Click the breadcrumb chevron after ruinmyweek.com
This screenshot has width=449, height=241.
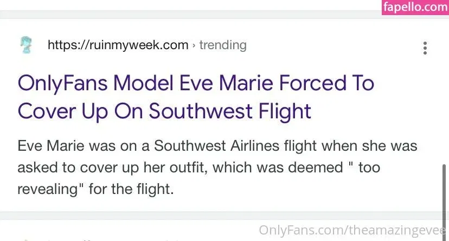click(x=194, y=45)
